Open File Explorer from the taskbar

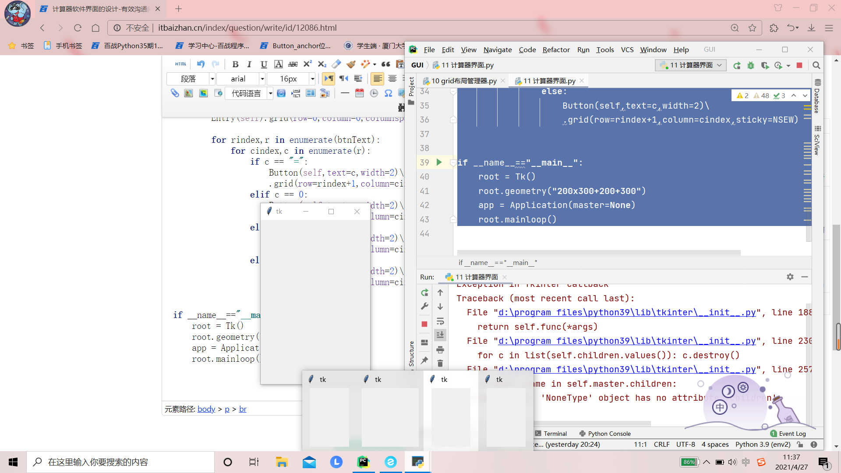[281, 462]
